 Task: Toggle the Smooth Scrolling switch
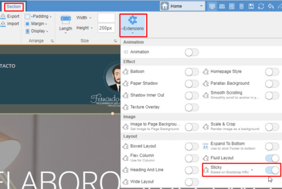coord(272,96)
